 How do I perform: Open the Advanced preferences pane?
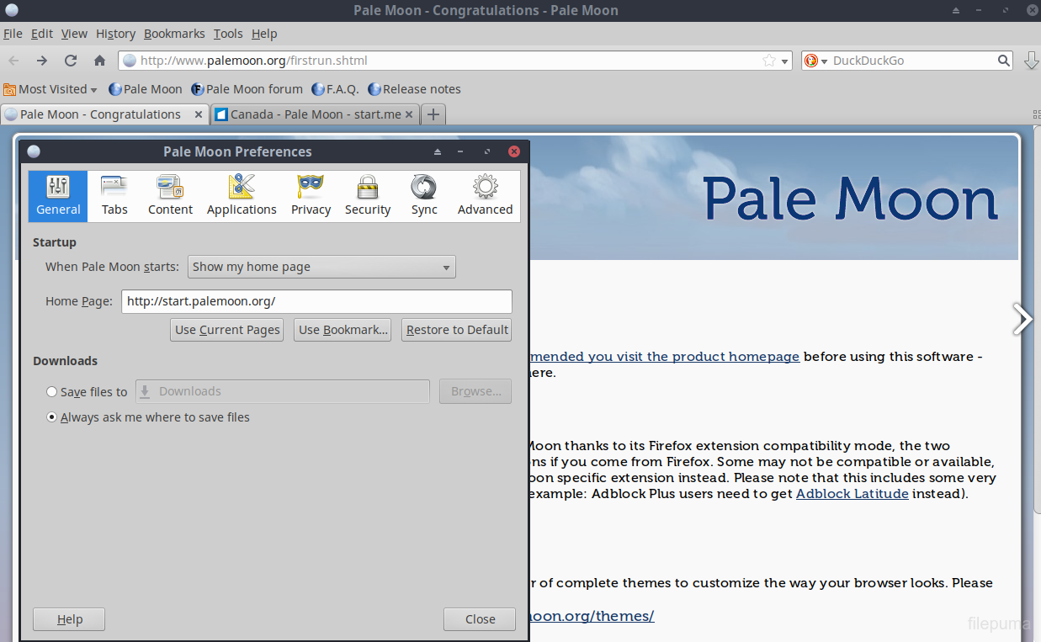485,195
